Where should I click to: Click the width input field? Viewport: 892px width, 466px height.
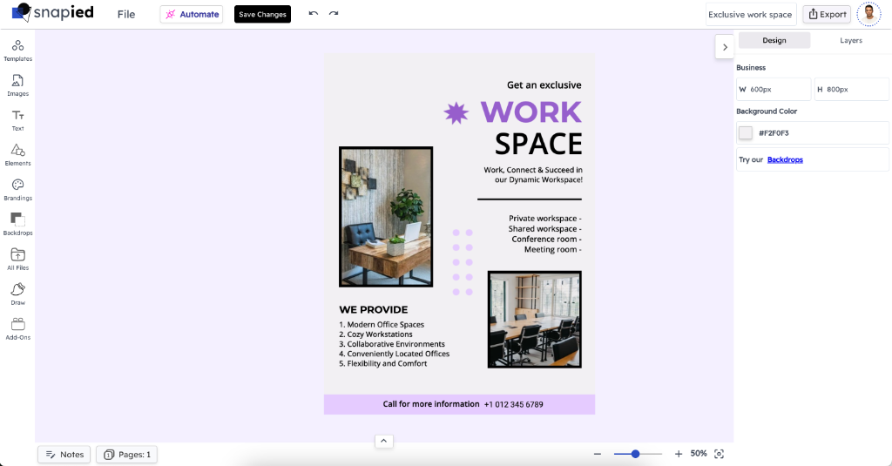click(775, 89)
